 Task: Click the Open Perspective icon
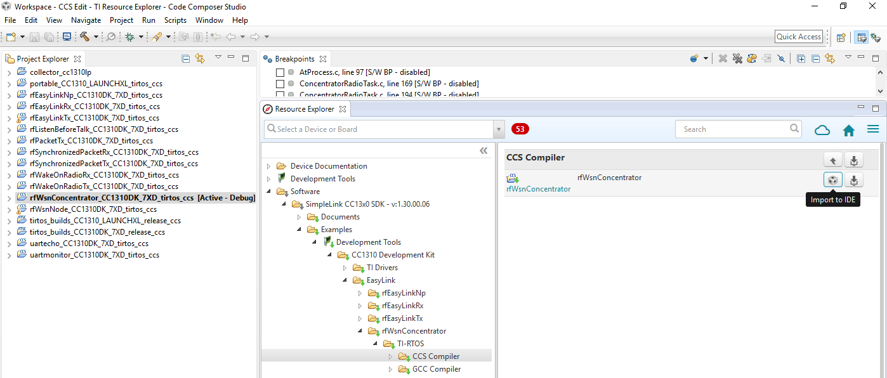(841, 37)
